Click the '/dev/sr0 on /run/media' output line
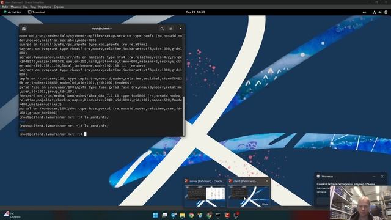This screenshot has width=391, height=220. point(101,100)
